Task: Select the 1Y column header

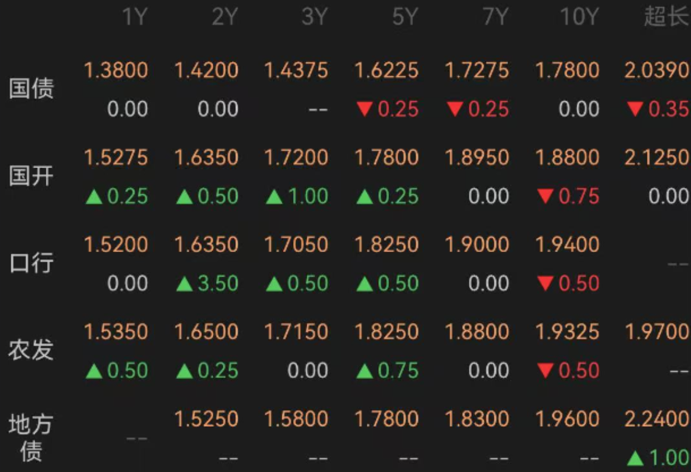Action: pos(135,17)
